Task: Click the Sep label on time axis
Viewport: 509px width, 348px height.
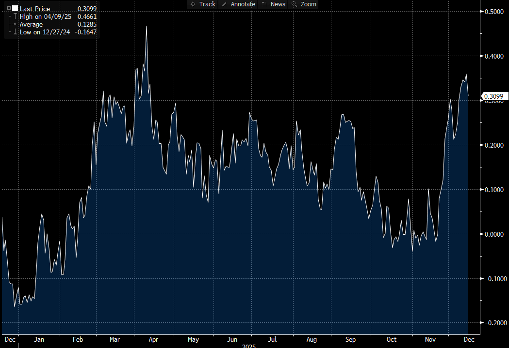Action: click(x=349, y=340)
